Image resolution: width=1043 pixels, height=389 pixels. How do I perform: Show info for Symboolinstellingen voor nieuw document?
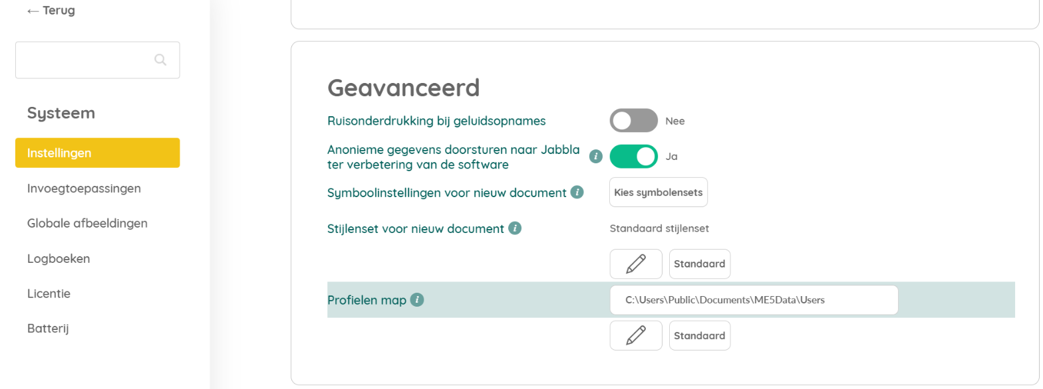click(577, 193)
